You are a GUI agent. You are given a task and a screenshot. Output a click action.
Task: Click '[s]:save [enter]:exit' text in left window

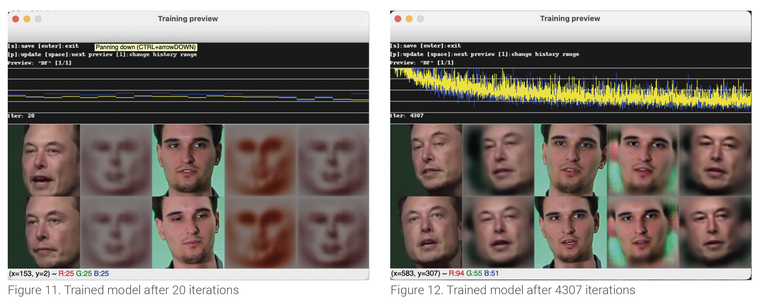click(x=43, y=46)
